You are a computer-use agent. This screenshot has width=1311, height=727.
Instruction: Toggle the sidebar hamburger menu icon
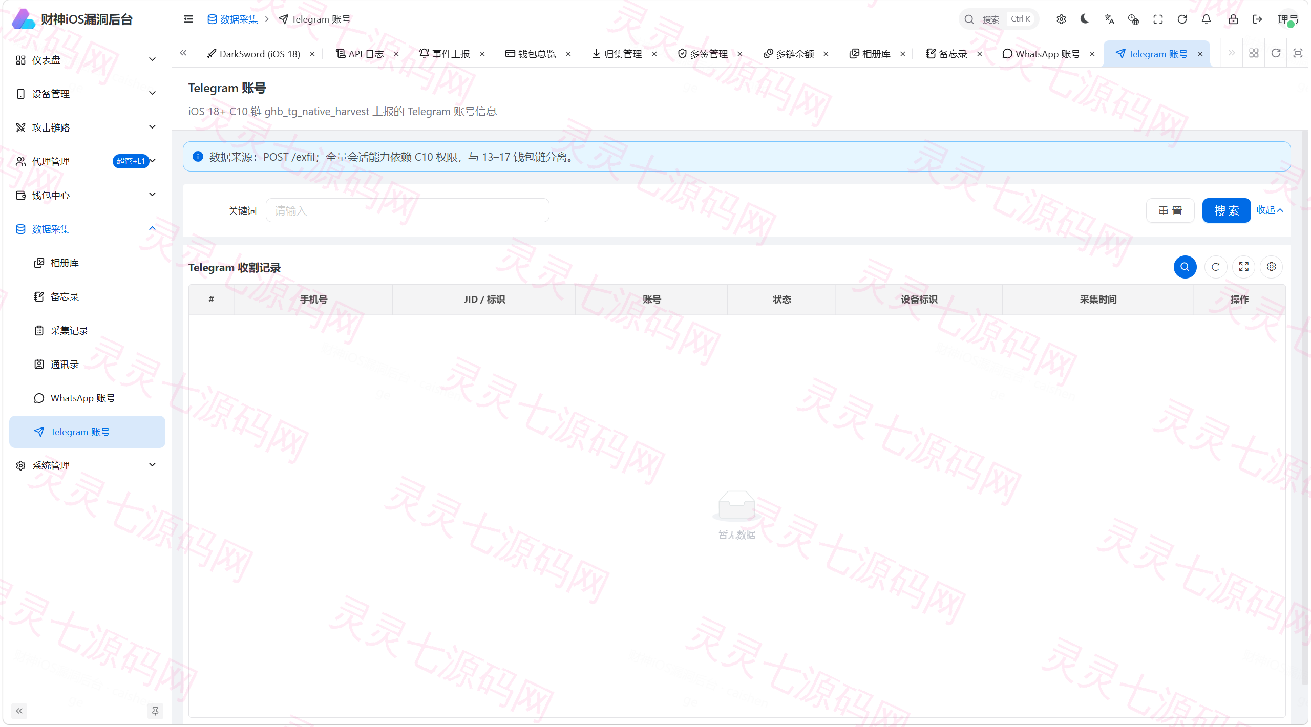(188, 19)
